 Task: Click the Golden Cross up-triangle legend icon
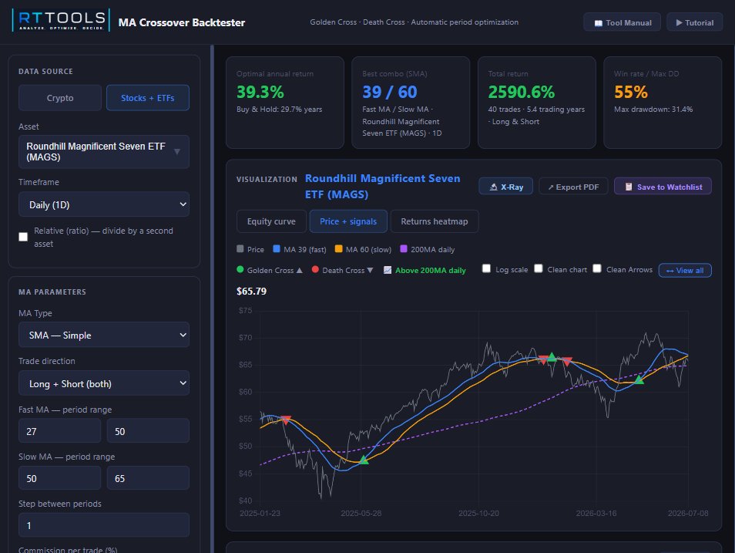point(300,271)
